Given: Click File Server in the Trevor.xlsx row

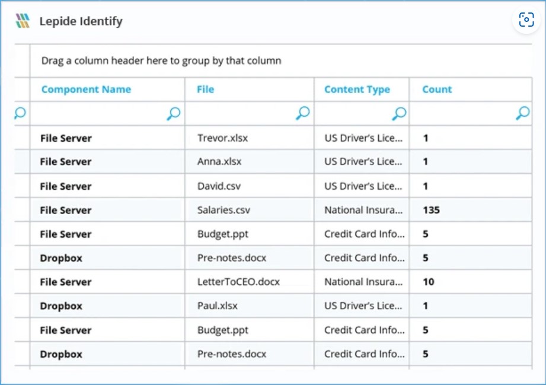Looking at the screenshot, I should pyautogui.click(x=66, y=138).
